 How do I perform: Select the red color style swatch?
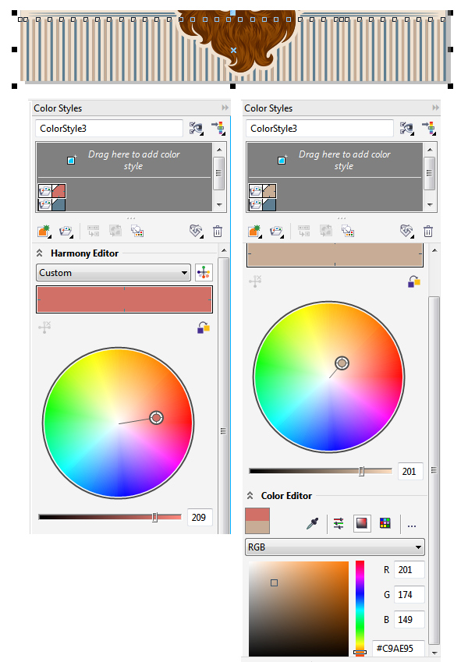click(x=58, y=191)
